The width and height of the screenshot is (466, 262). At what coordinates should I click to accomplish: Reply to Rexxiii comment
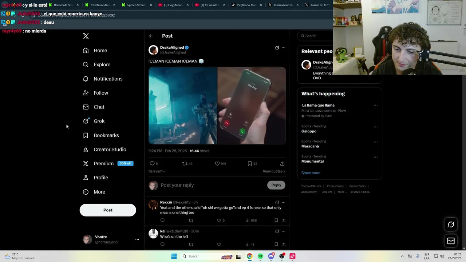[x=162, y=221]
